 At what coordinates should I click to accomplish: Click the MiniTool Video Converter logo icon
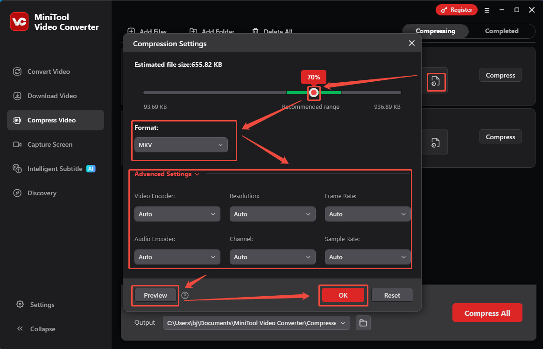[20, 21]
